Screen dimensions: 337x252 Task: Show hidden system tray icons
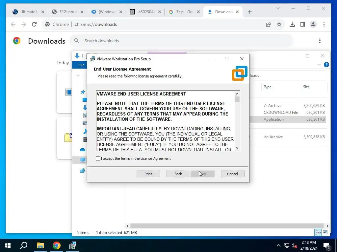click(278, 245)
